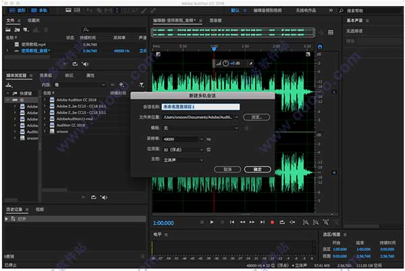The image size is (405, 271).
Task: Expand workspace overflow chevron in top bar
Action: point(331,10)
